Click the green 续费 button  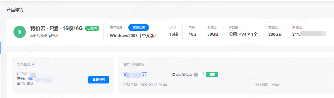click(x=212, y=75)
